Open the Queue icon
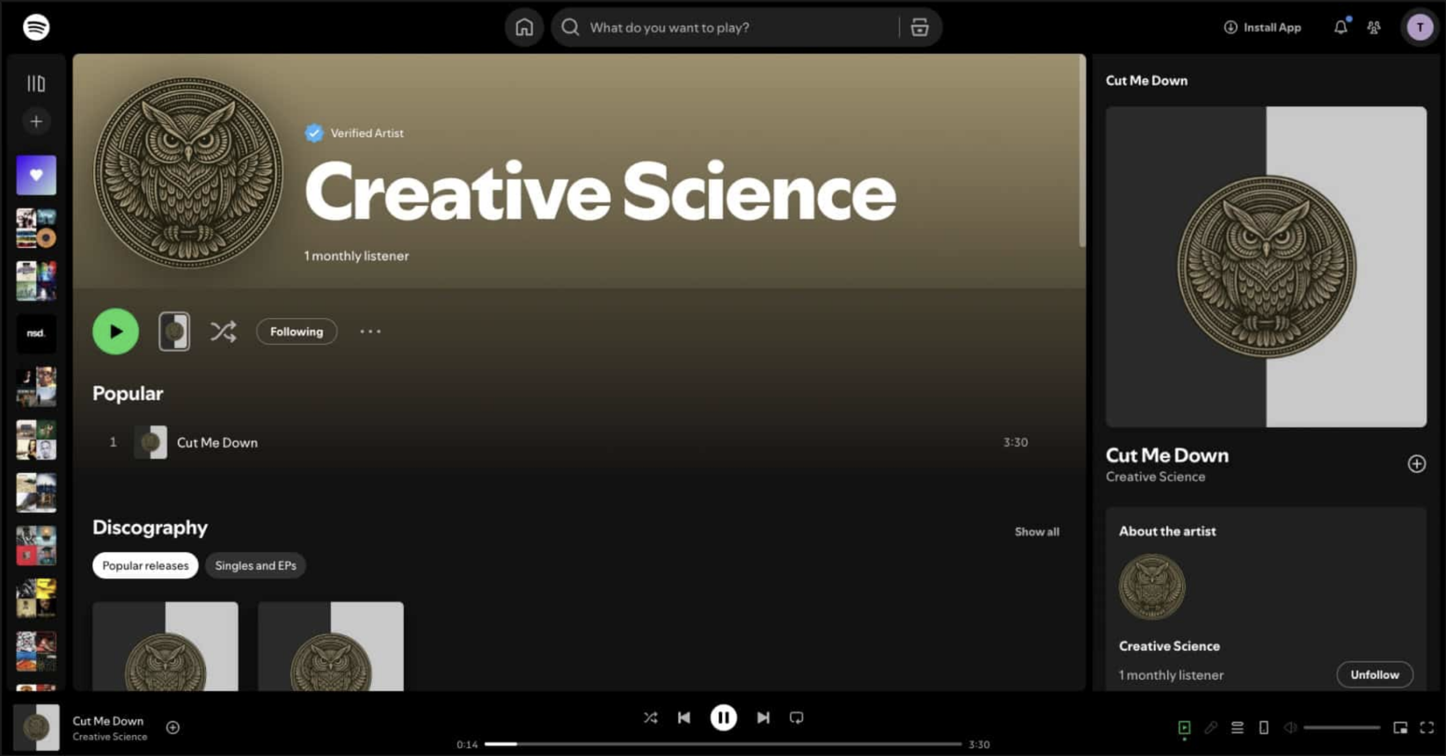The image size is (1446, 756). pos(1238,728)
